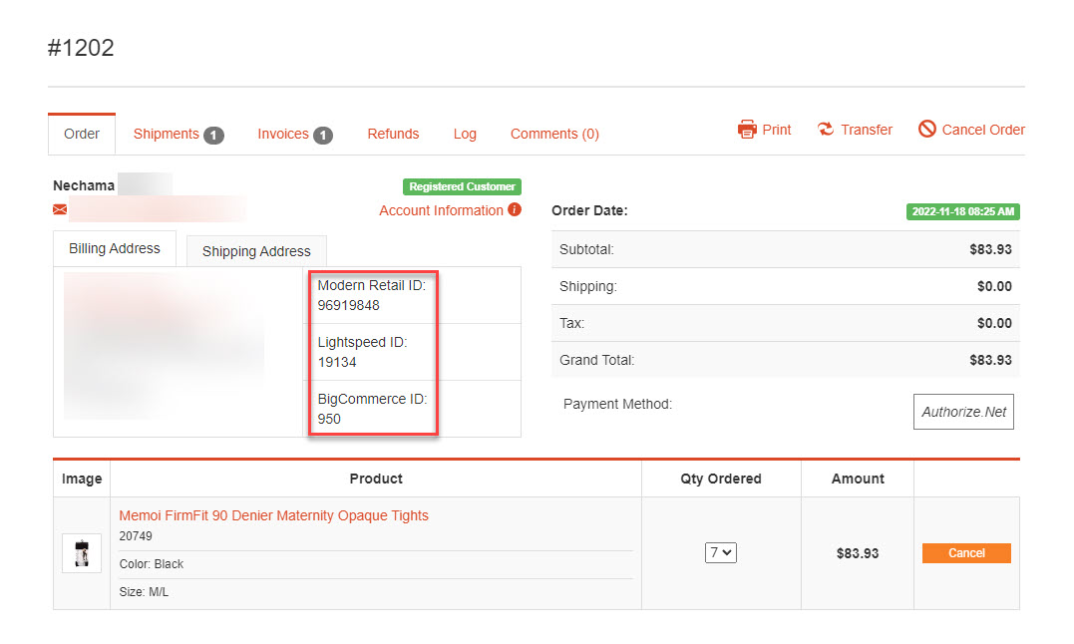The width and height of the screenshot is (1074, 644).
Task: Click the Print link
Action: 777,130
